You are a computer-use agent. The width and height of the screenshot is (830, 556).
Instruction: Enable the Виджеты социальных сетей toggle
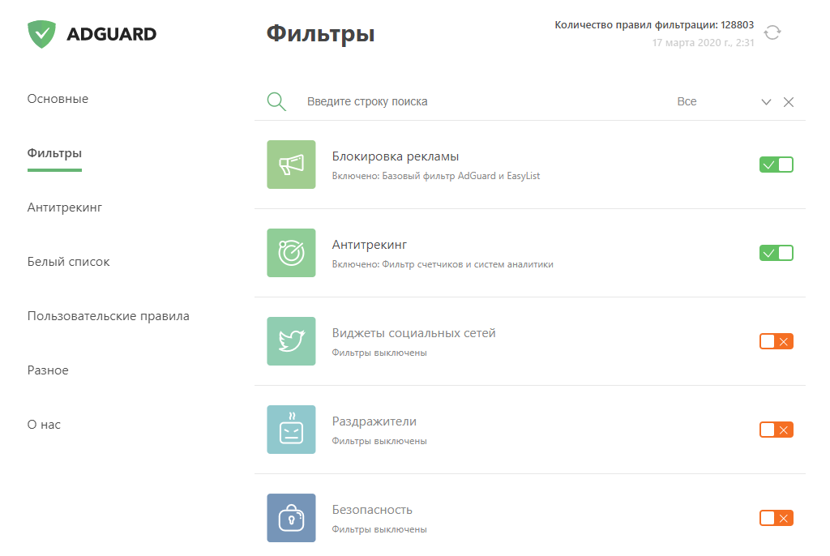(x=776, y=341)
